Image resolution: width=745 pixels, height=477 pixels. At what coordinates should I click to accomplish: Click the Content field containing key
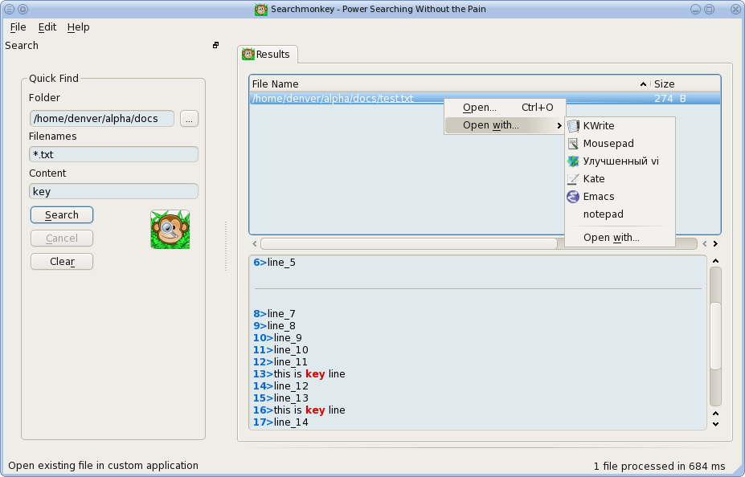[113, 191]
